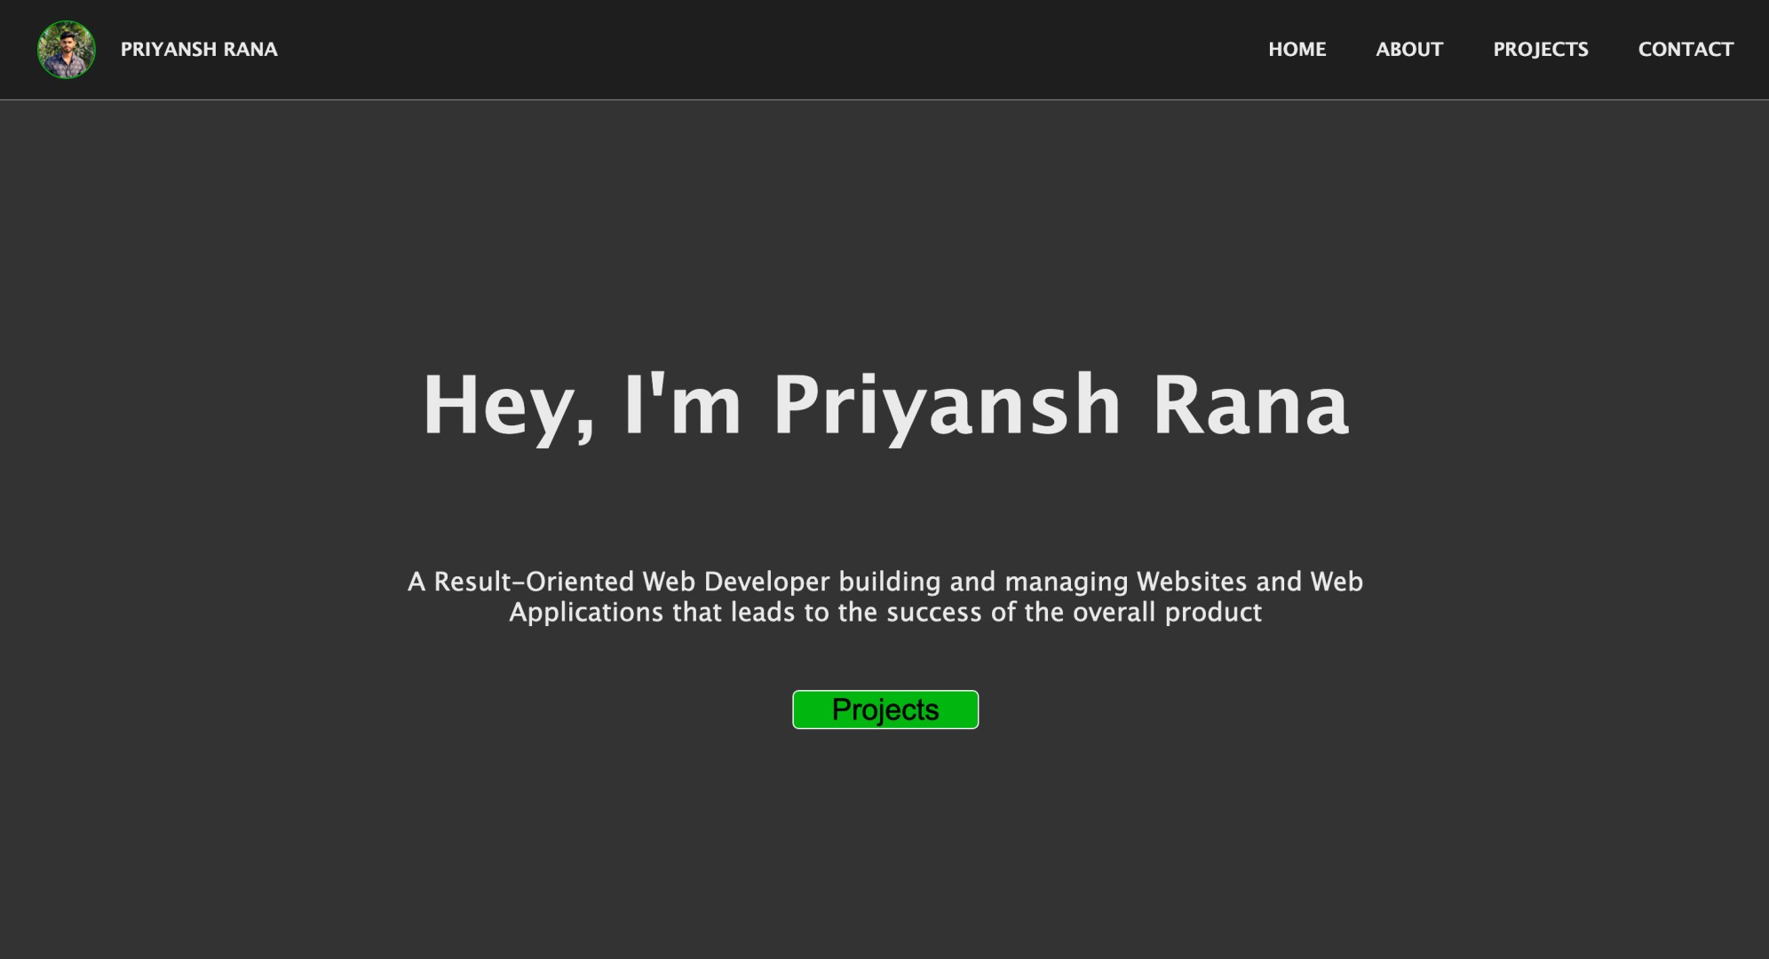Navigate to the CONTACT page
The width and height of the screenshot is (1769, 959).
pos(1686,50)
